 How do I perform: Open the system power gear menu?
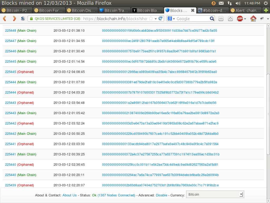click(x=266, y=3)
